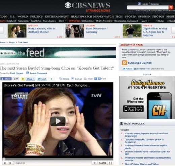175x166 pixels.
Task: Click Subscribe via RSS link
Action: point(140,63)
